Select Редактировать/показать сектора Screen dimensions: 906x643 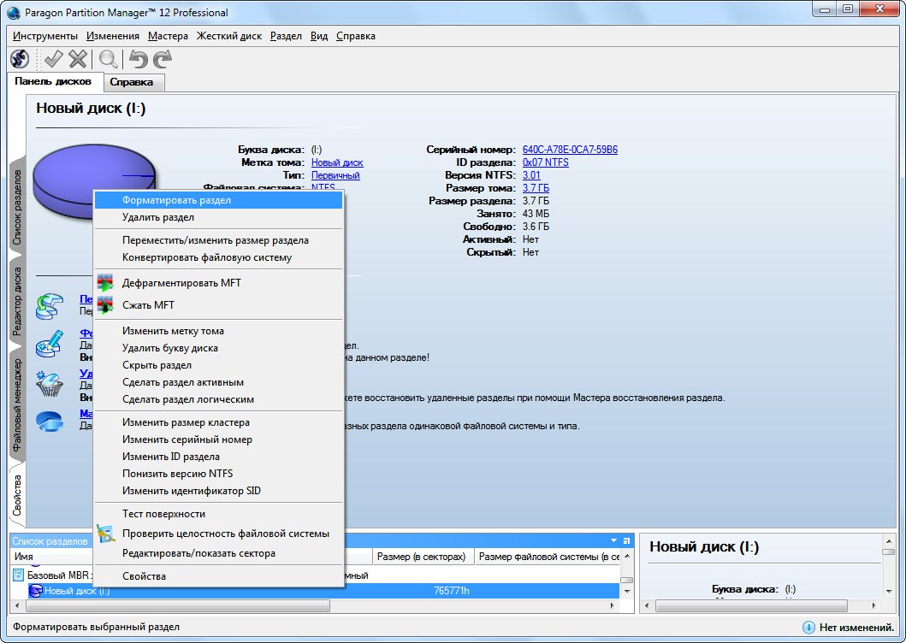218,553
